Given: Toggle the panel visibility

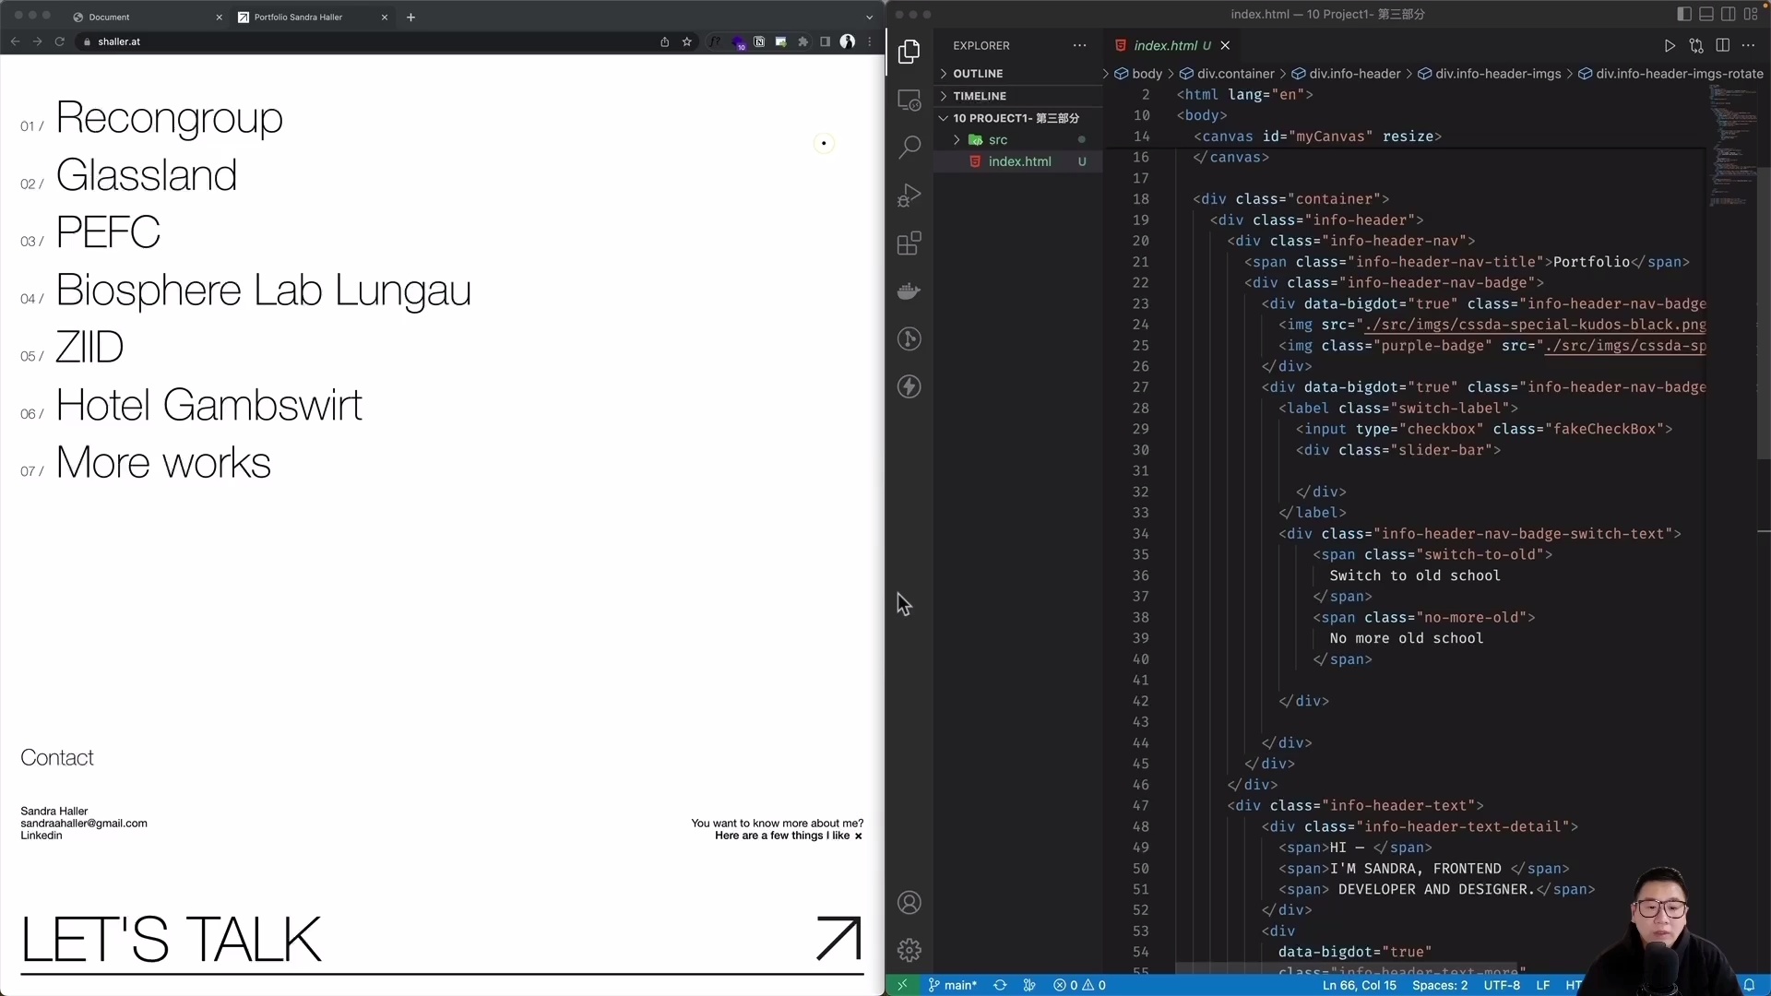Looking at the screenshot, I should tap(1705, 14).
